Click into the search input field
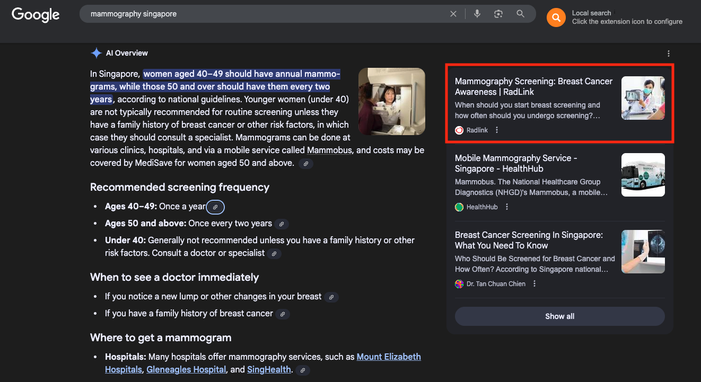This screenshot has width=701, height=382. click(265, 14)
